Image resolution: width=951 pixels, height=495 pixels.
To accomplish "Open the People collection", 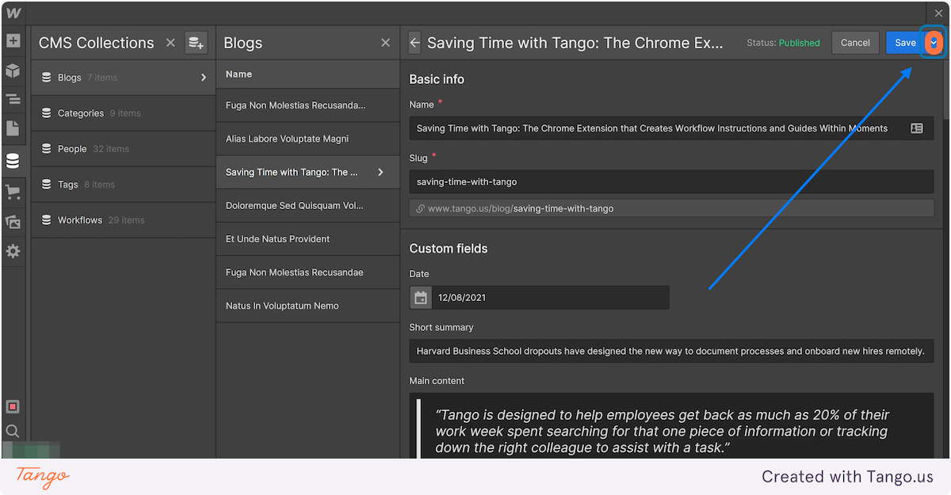I will pos(123,149).
